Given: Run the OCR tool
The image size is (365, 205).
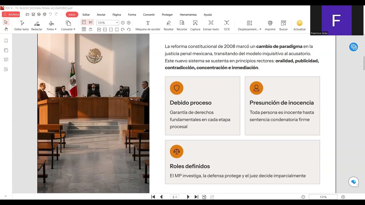Looking at the screenshot, I should (227, 26).
